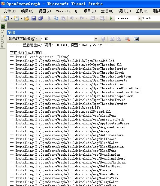The image size is (160, 186).
Task: Open the Navigate Backward dropdown arrow
Action: tap(97, 18)
